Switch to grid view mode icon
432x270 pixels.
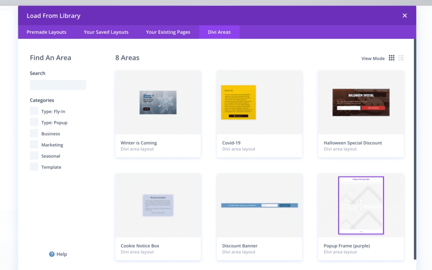click(391, 58)
